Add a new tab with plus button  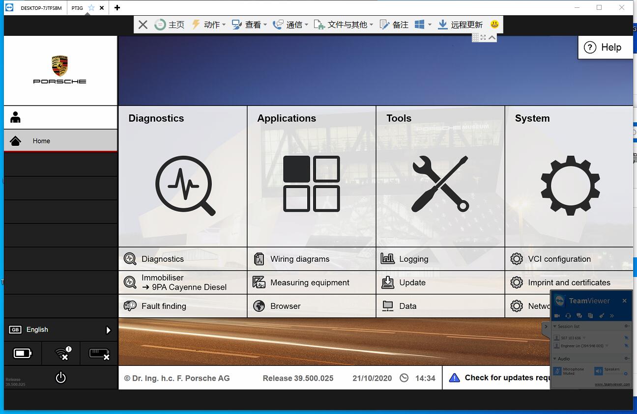[x=117, y=7]
